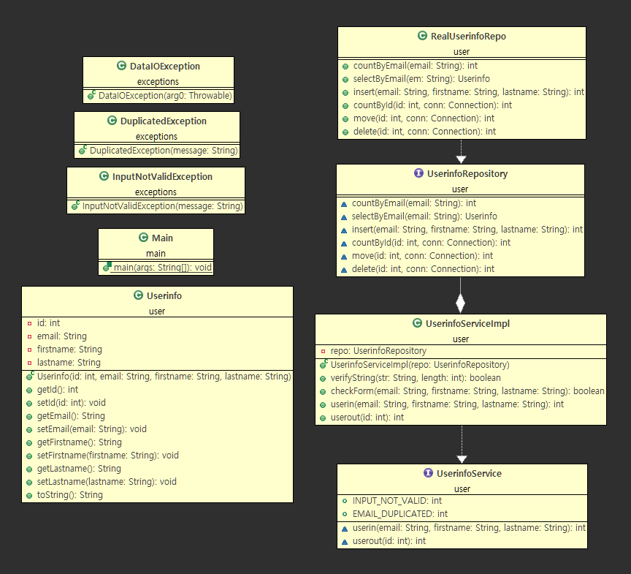Select the Main class title
631x574 pixels.
162,238
